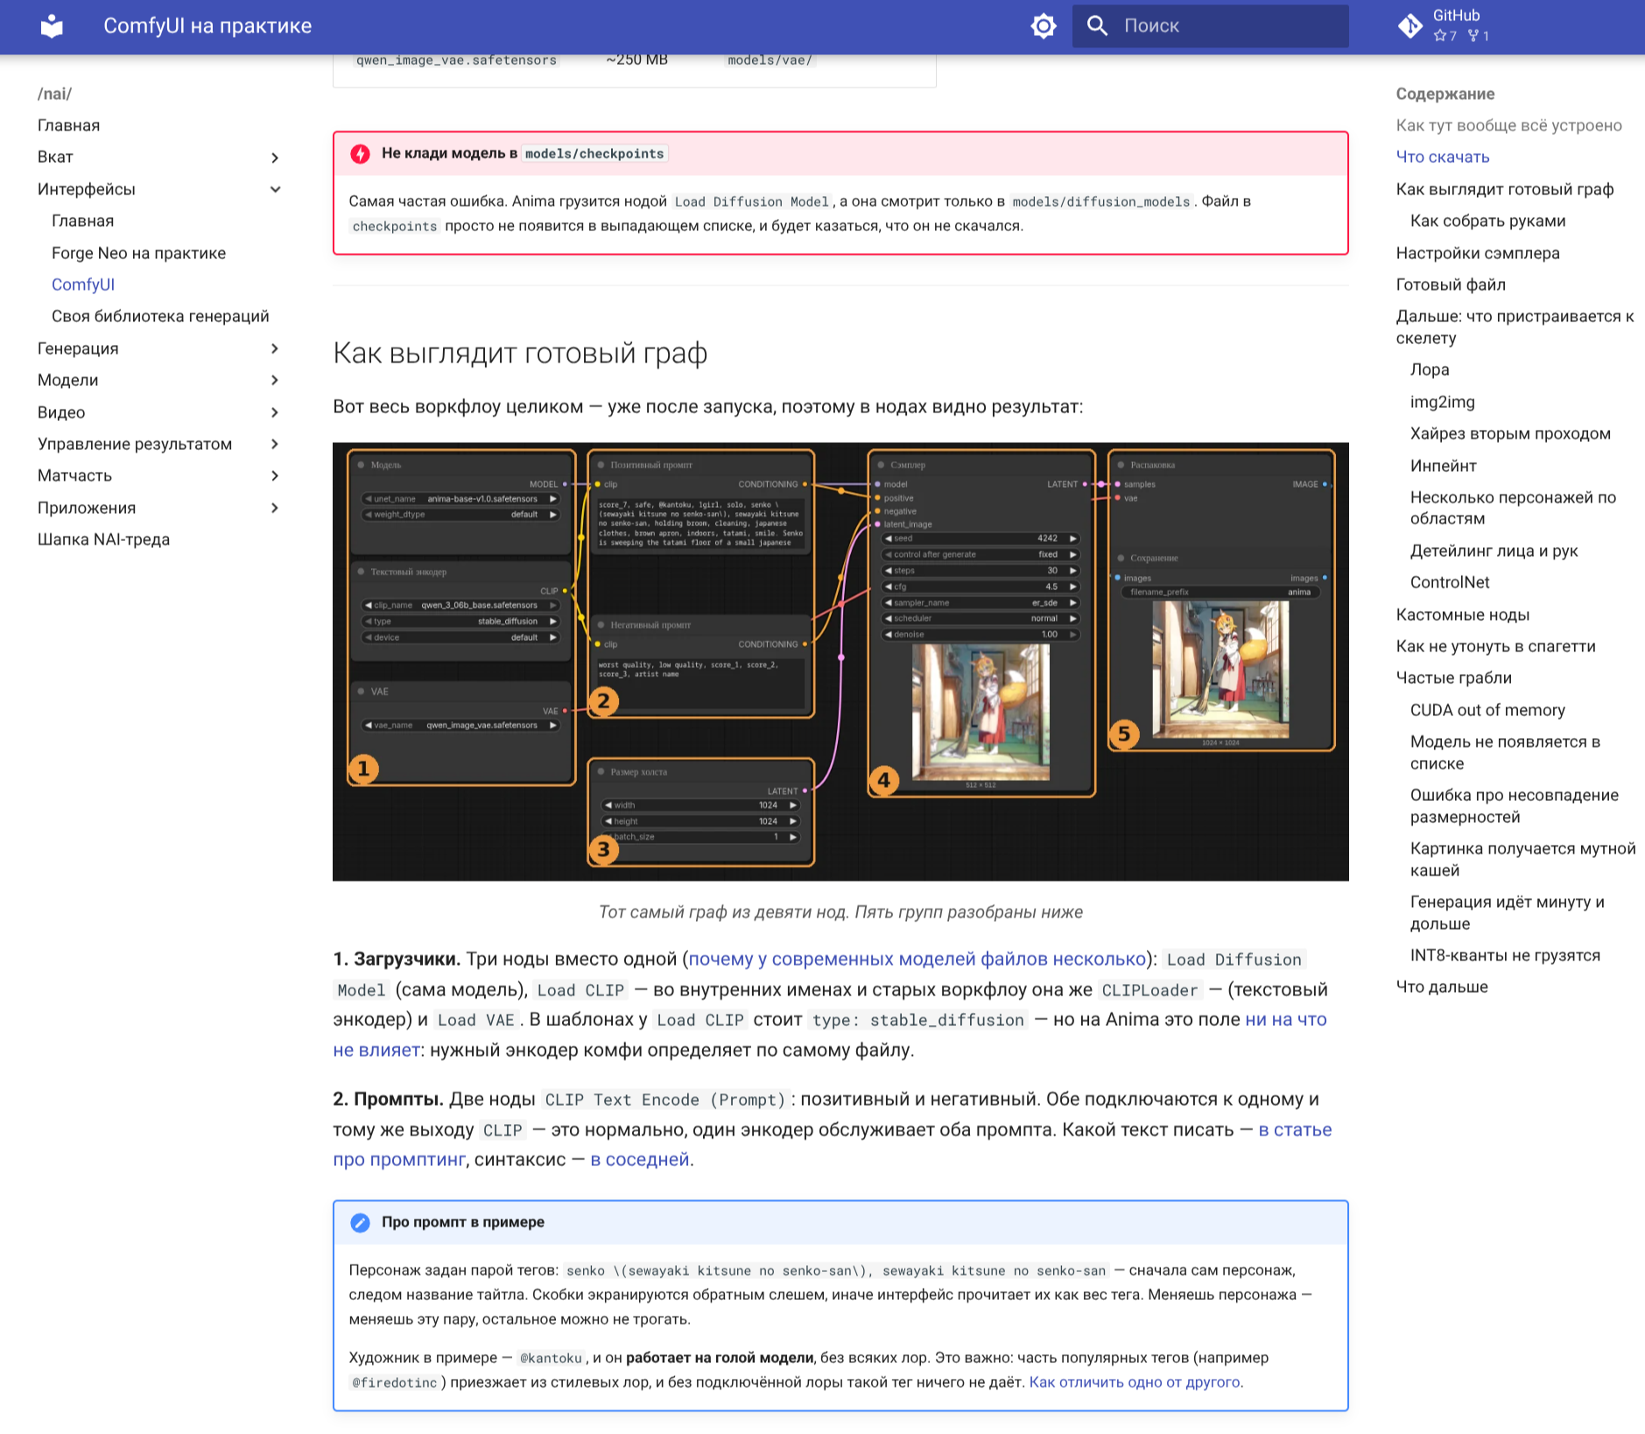Collapse the Интерфейсы section chevron
Screen dimensions: 1645x1434
[x=275, y=189]
